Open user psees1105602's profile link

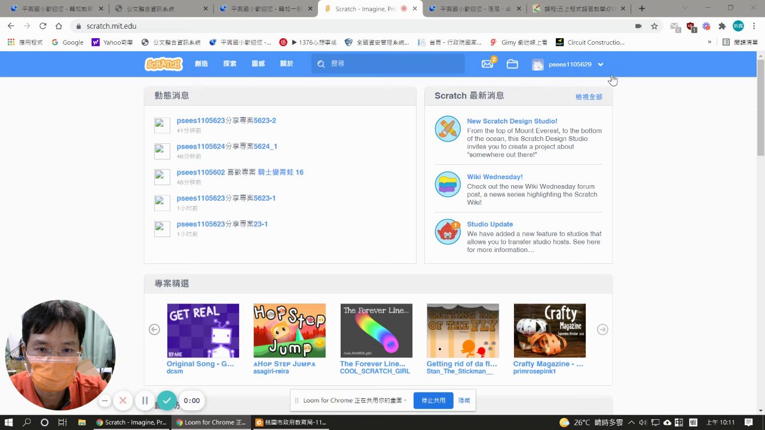[201, 172]
